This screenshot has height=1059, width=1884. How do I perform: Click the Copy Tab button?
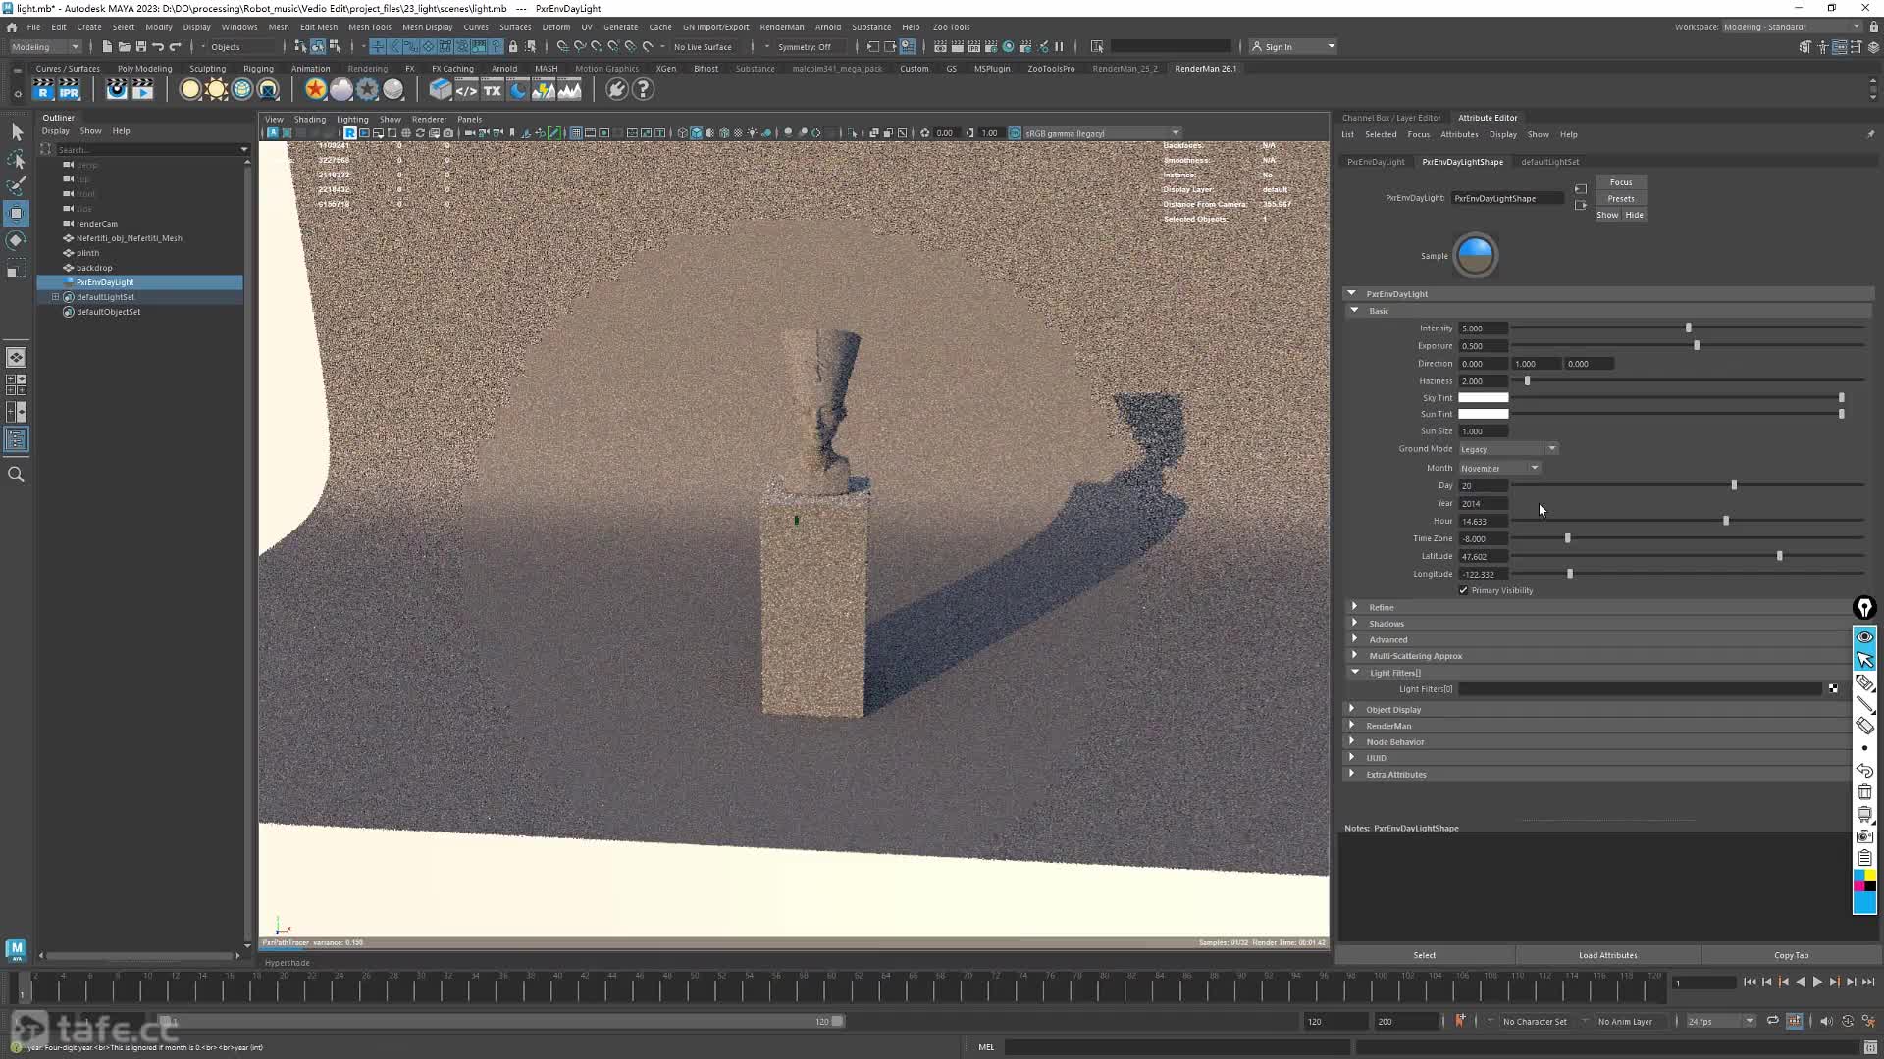pyautogui.click(x=1791, y=955)
